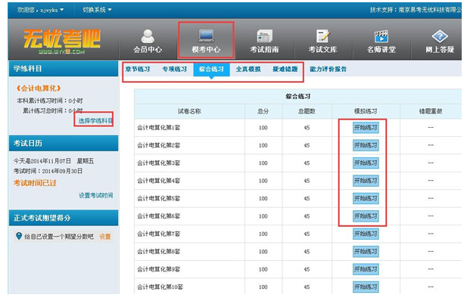The image size is (467, 304).
Task: Click the location pin icon under 正式考试期望得分
Action: point(19,236)
